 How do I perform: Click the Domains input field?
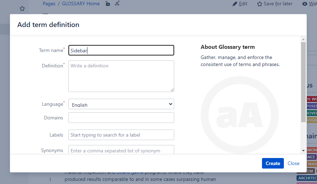tap(121, 118)
